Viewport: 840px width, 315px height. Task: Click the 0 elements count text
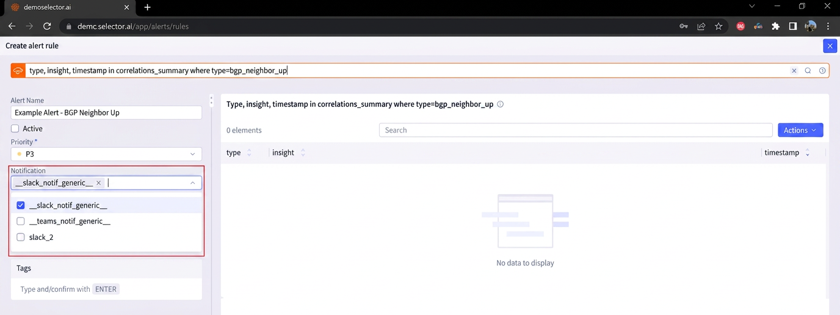pos(244,130)
